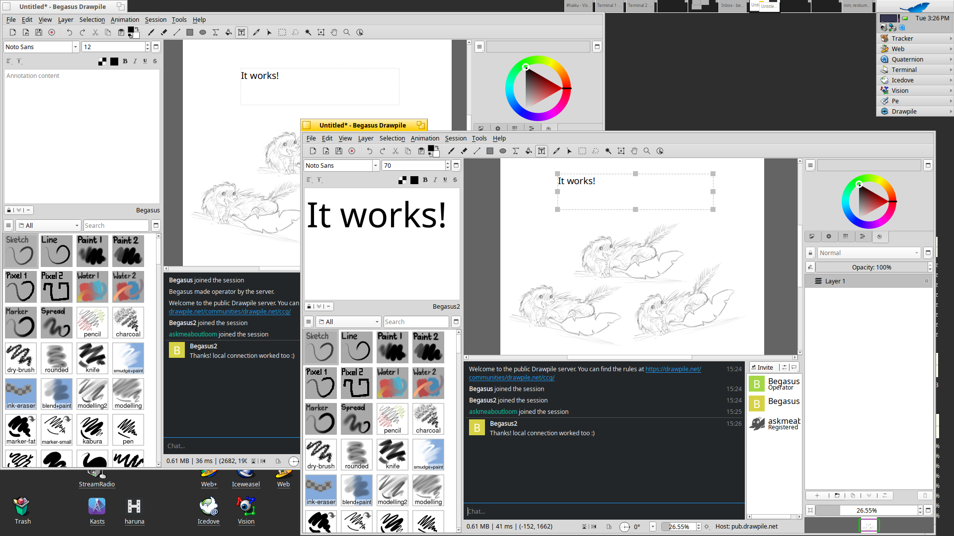Click the save icon in front window toolbar
The width and height of the screenshot is (954, 536).
coord(339,151)
